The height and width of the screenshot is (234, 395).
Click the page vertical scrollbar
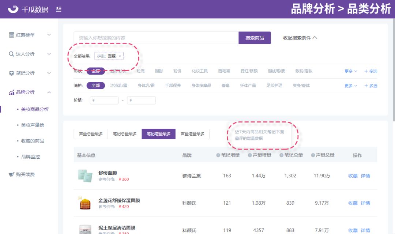(x=394, y=71)
